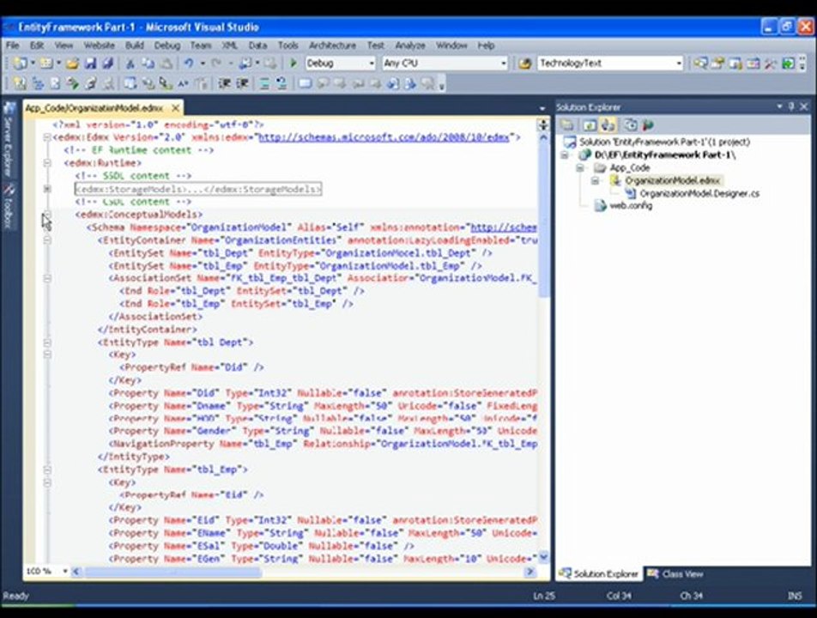Open the Architecture menu
The width and height of the screenshot is (817, 618).
[x=332, y=45]
